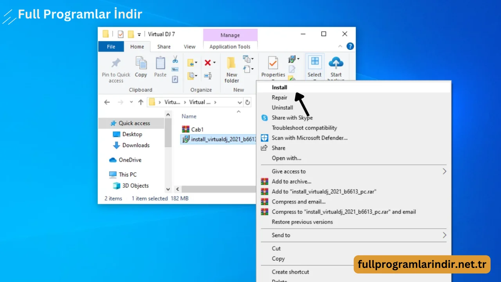Select Quick access in navigation pane
Screen dimensions: 501x282
pos(131,123)
